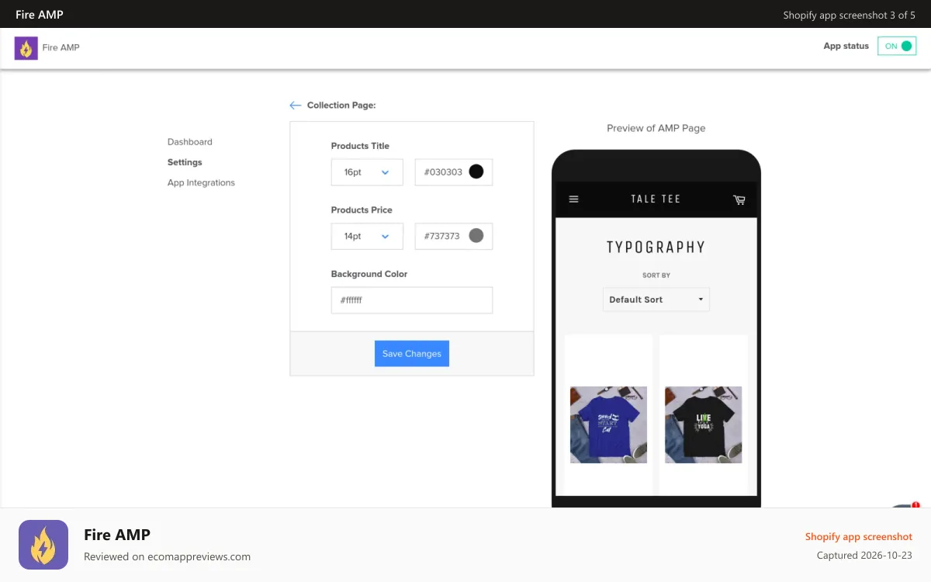Click the Products Price gray color swatch

click(476, 235)
